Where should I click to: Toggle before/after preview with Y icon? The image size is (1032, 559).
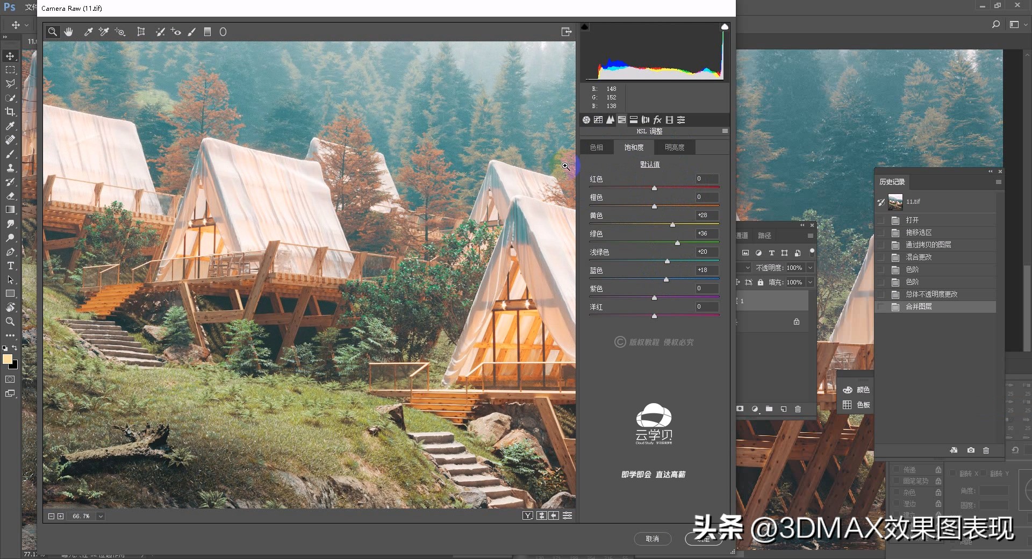[528, 515]
